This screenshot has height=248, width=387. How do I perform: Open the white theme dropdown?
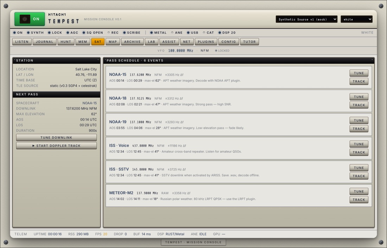coord(356,19)
